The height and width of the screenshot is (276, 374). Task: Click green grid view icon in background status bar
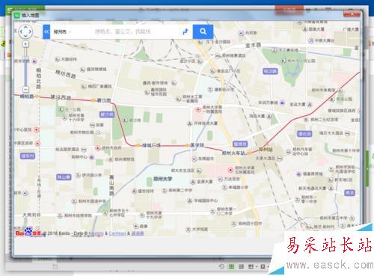pos(231,266)
